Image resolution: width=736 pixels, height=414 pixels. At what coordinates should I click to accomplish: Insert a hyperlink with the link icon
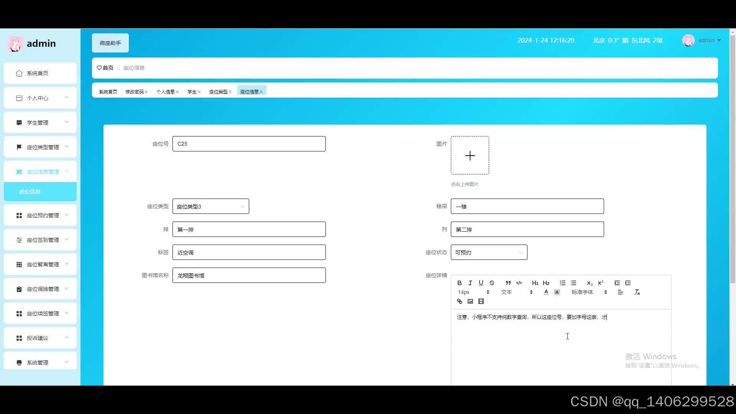[x=459, y=301]
